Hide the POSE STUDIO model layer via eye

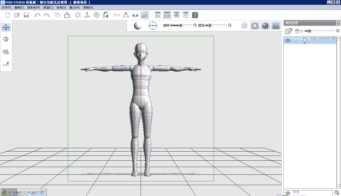288,40
